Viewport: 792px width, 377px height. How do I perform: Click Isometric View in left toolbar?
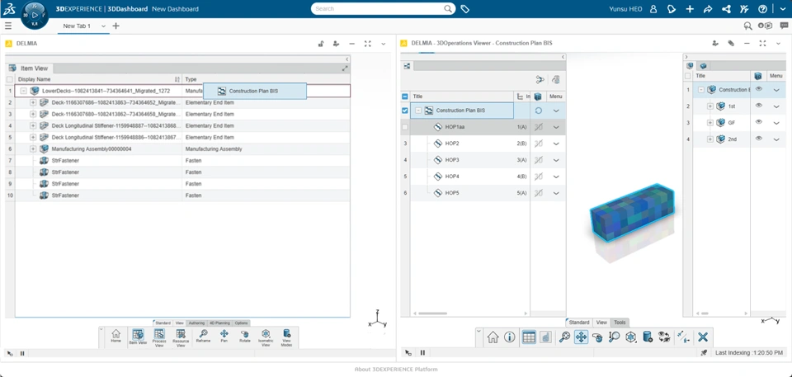pos(266,337)
